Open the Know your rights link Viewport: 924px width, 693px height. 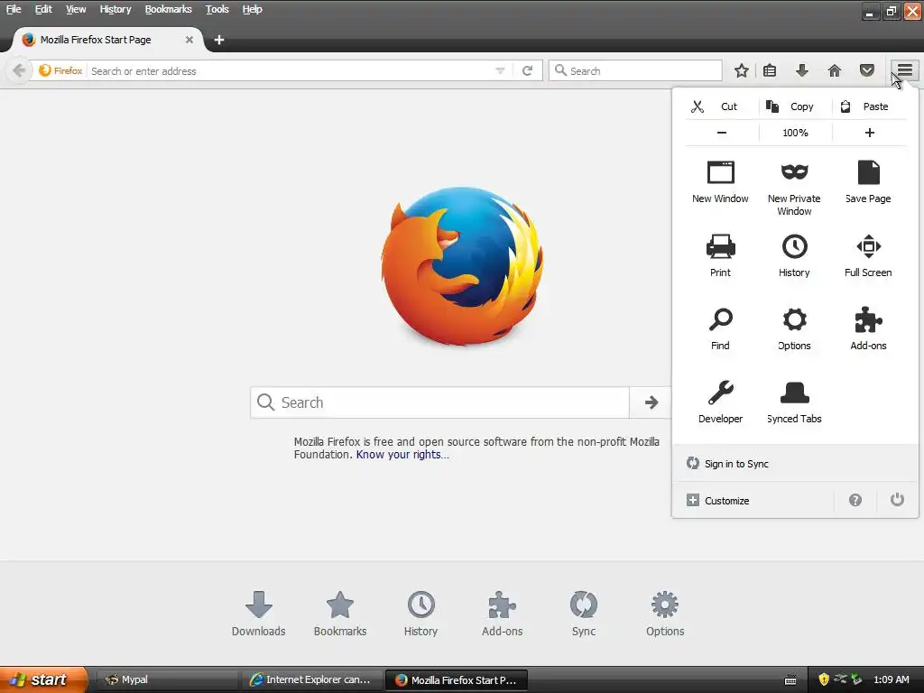click(402, 455)
